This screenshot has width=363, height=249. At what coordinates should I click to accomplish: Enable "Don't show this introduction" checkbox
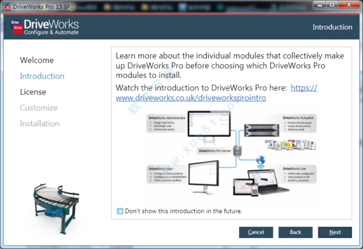120,211
